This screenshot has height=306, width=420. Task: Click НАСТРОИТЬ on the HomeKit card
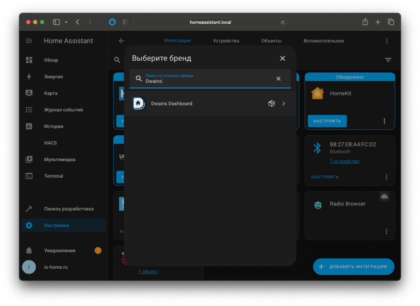327,121
